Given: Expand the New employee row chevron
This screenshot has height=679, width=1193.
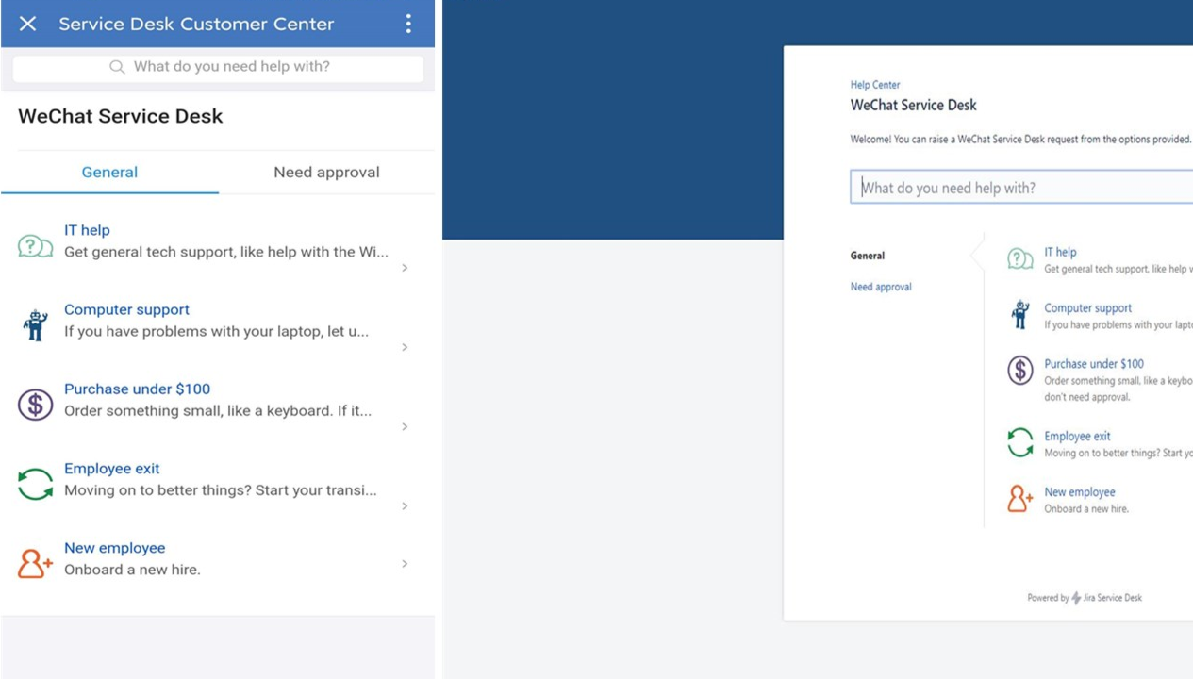Looking at the screenshot, I should click(406, 563).
